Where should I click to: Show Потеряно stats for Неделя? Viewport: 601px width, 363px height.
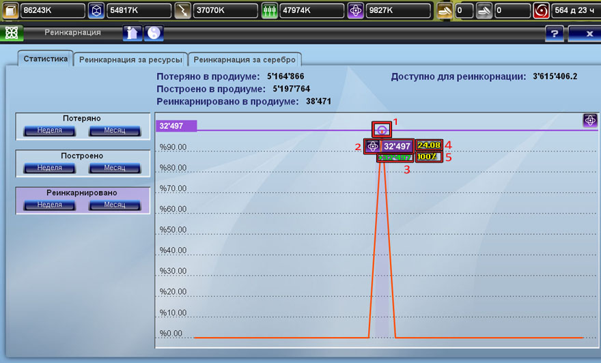pyautogui.click(x=49, y=130)
